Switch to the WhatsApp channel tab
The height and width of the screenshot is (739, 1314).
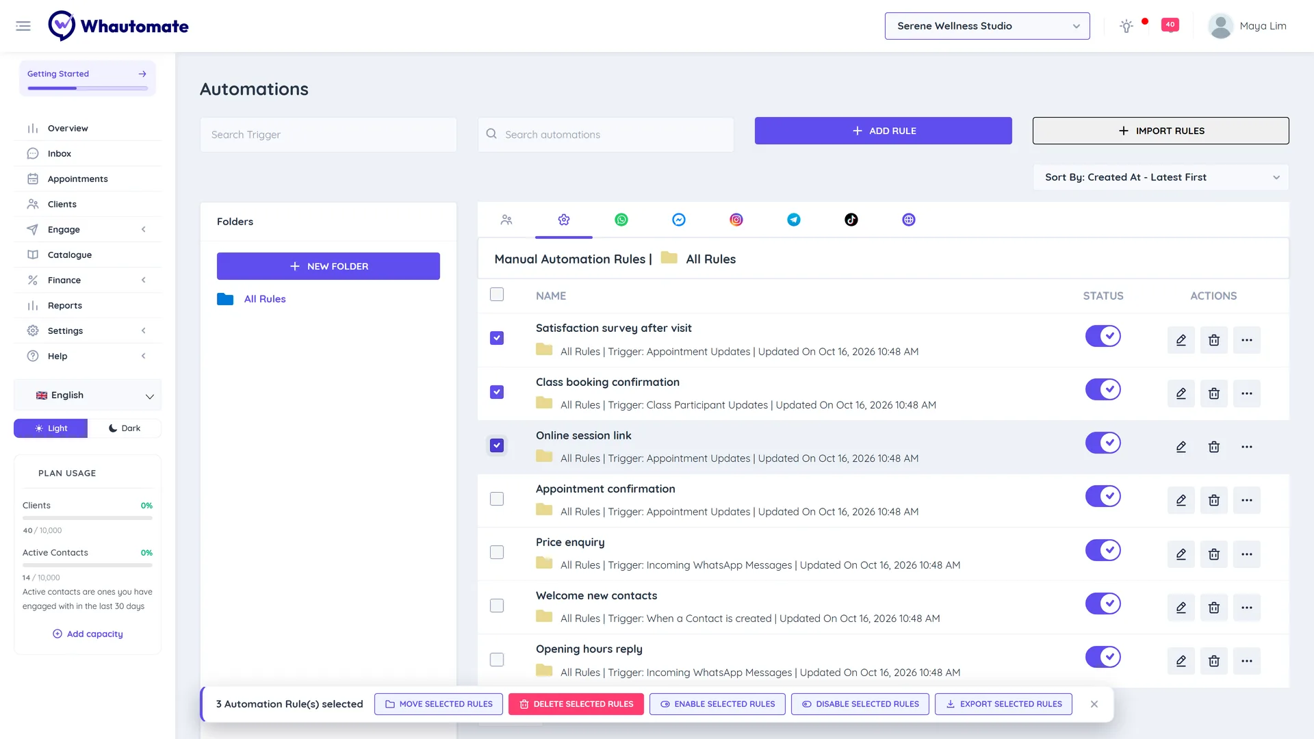coord(621,220)
